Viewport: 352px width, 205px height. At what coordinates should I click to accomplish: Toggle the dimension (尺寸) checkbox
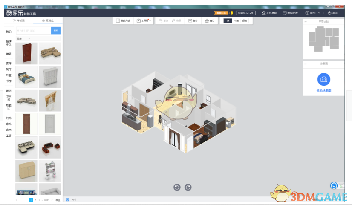[68, 199]
